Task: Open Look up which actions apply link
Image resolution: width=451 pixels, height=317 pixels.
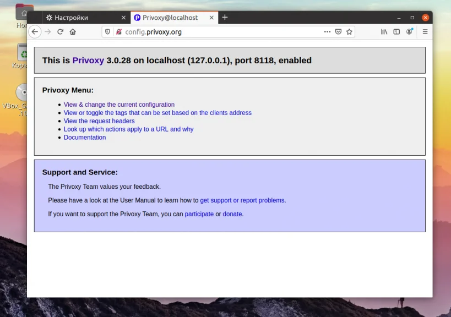Action: pyautogui.click(x=128, y=129)
